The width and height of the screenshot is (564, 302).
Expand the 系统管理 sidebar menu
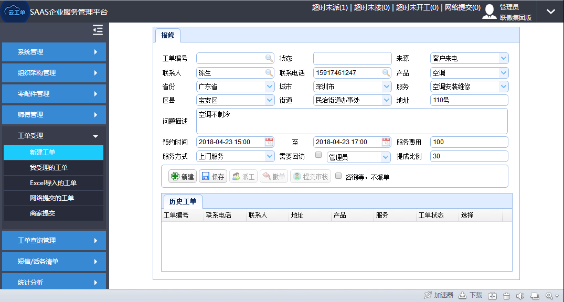pyautogui.click(x=54, y=52)
